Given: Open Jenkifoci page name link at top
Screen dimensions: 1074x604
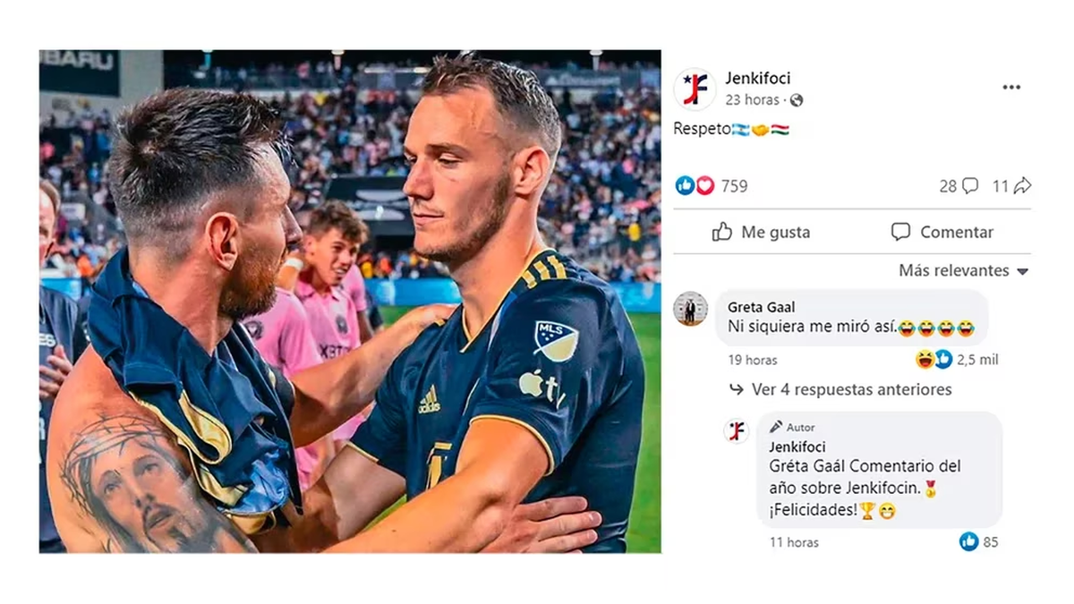Looking at the screenshot, I should 758,79.
